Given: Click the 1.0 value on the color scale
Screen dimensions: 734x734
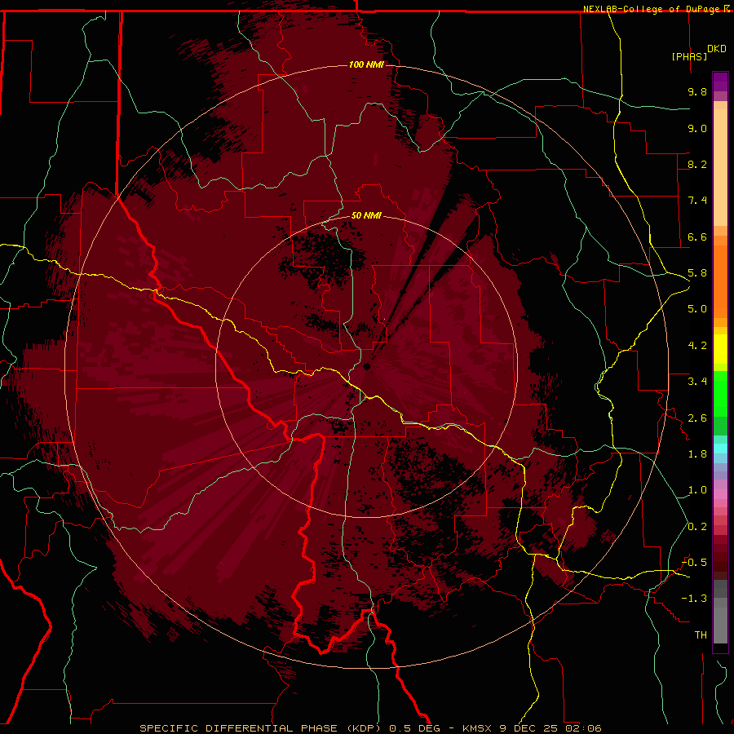Looking at the screenshot, I should point(697,490).
